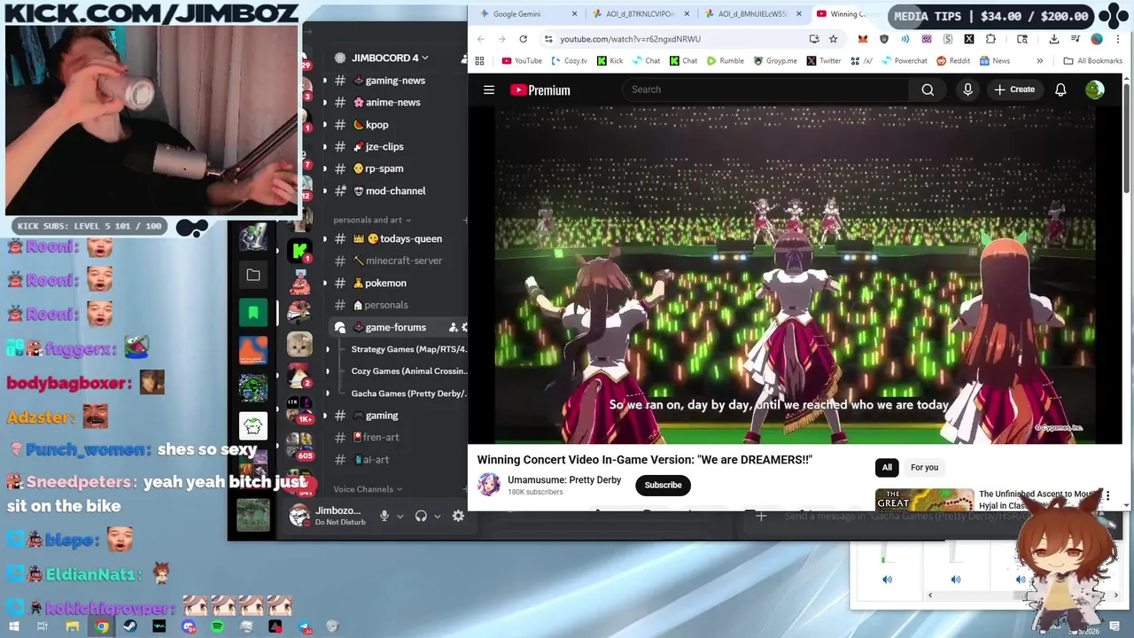Open the Reddit bookmark
The height and width of the screenshot is (638, 1134).
pos(951,61)
